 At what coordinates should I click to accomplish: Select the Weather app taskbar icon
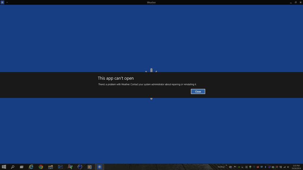point(99,167)
